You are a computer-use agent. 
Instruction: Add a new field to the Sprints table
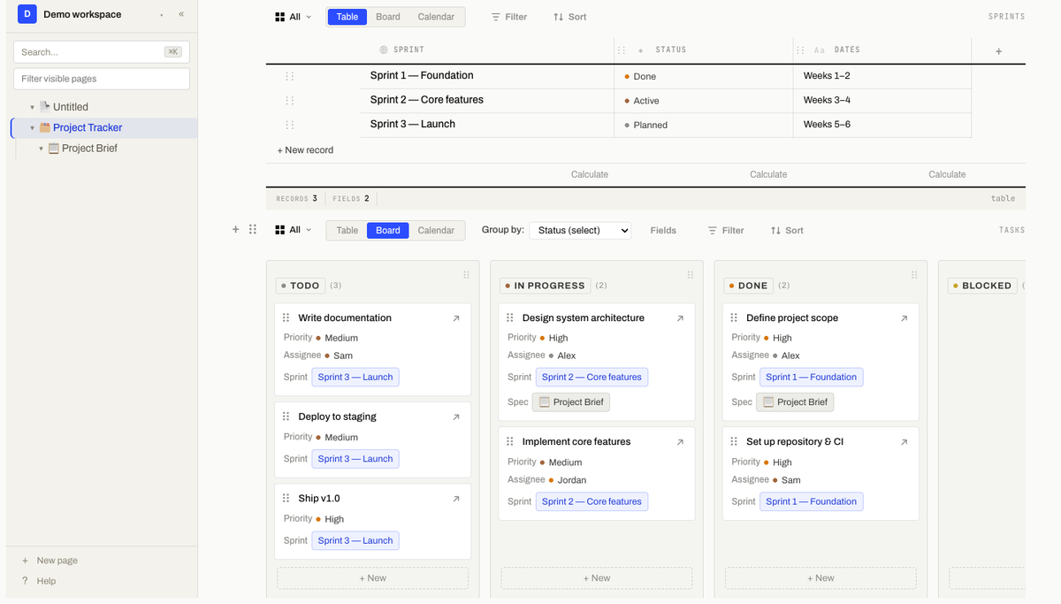coord(998,51)
